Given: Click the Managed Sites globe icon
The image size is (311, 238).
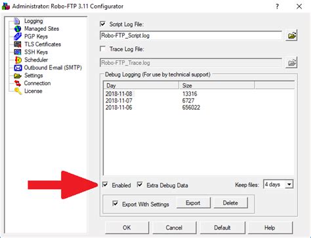Looking at the screenshot, I should [x=18, y=29].
